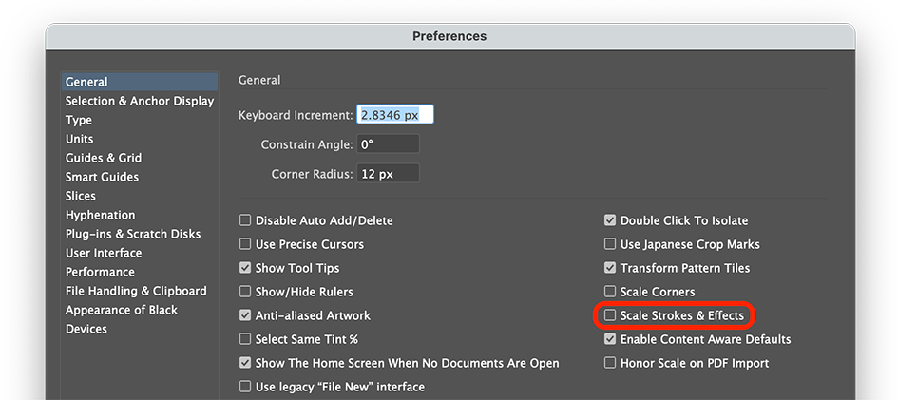Enable the Scale Strokes & Effects checkbox

[610, 315]
